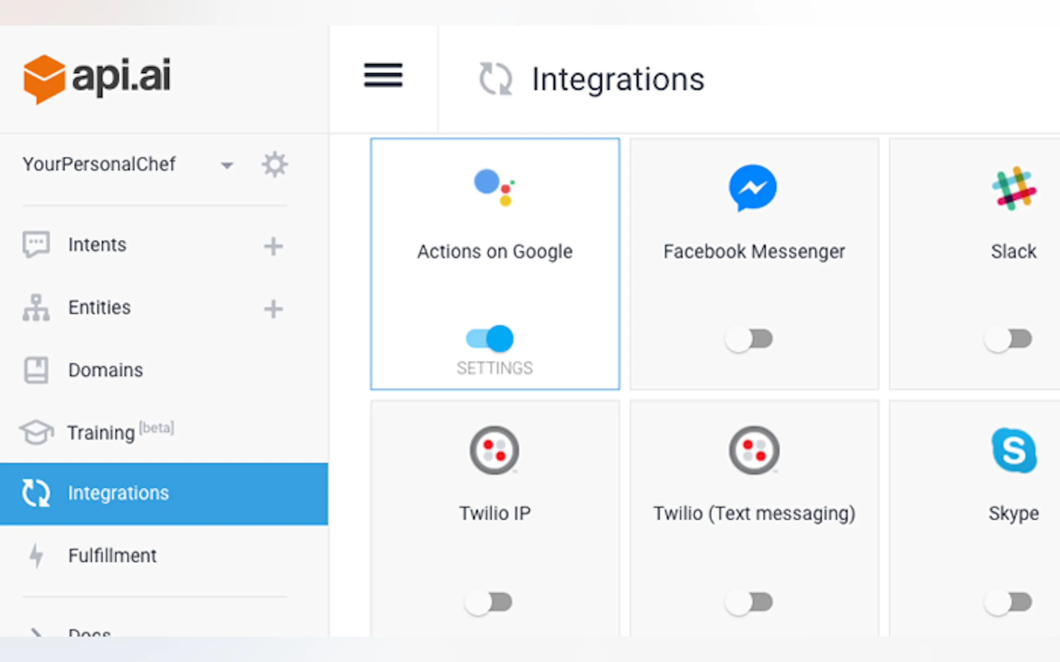Turn on the Twilio IP toggle
Screen dimensions: 1060x662
click(x=488, y=602)
